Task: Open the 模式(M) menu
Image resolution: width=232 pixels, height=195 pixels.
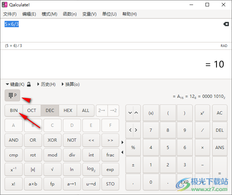Action: pos(50,14)
